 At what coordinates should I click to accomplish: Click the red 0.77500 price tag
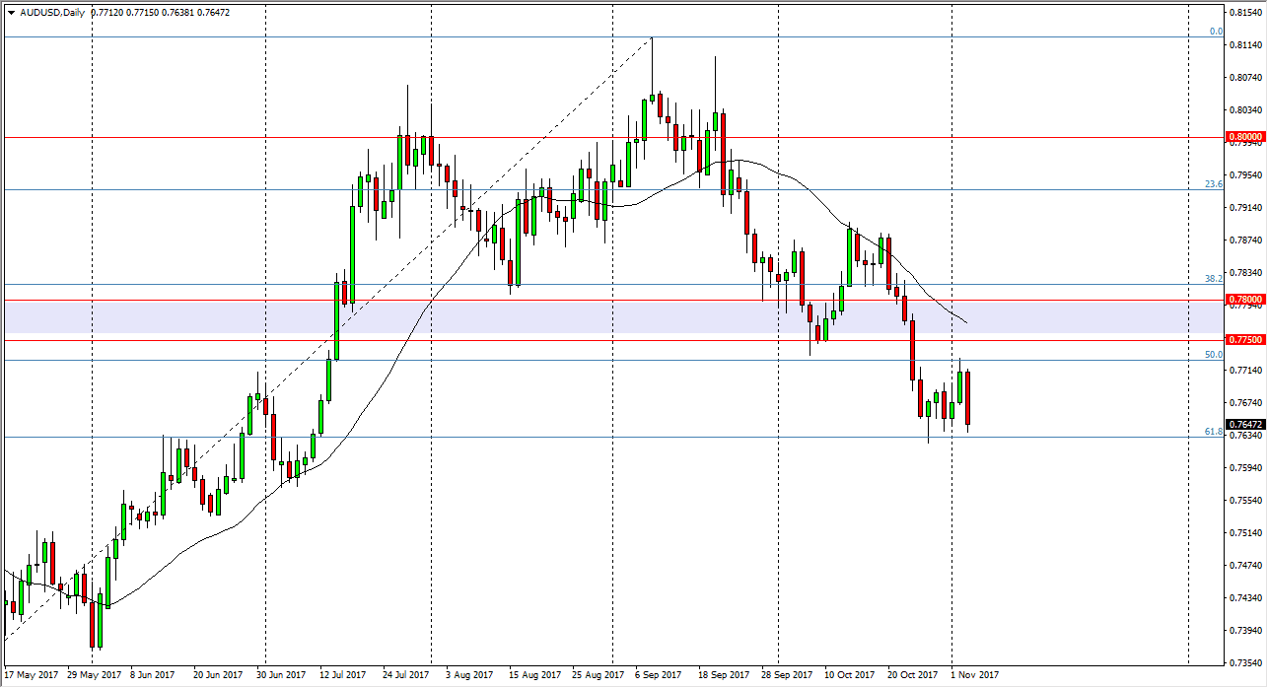point(1244,339)
